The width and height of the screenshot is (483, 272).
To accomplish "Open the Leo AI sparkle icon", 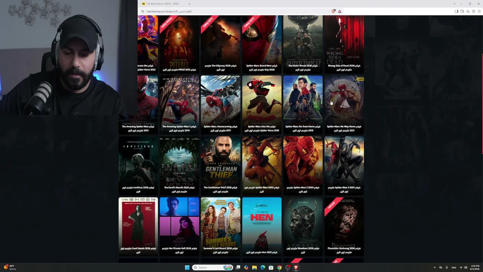I will pyautogui.click(x=468, y=11).
